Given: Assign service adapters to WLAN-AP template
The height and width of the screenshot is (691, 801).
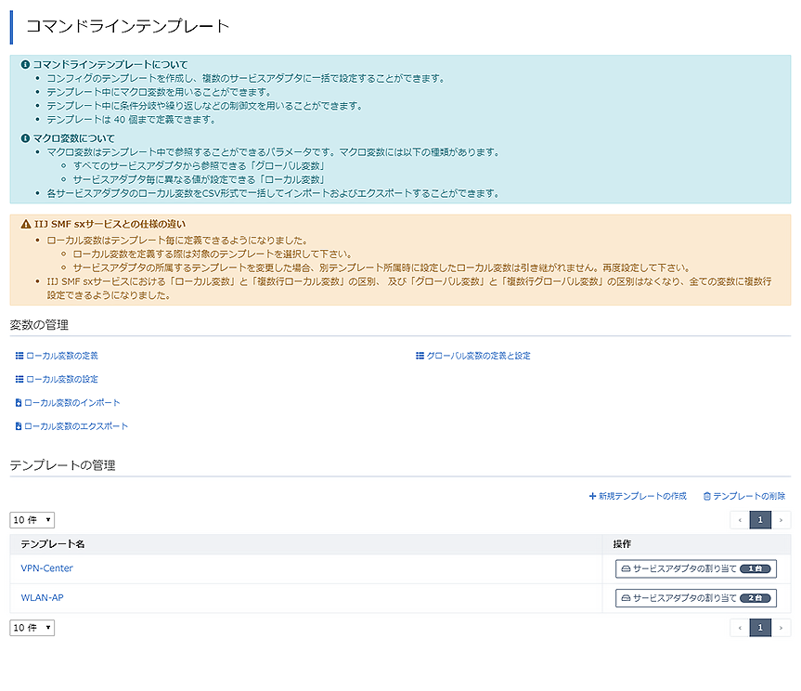Looking at the screenshot, I should (695, 598).
